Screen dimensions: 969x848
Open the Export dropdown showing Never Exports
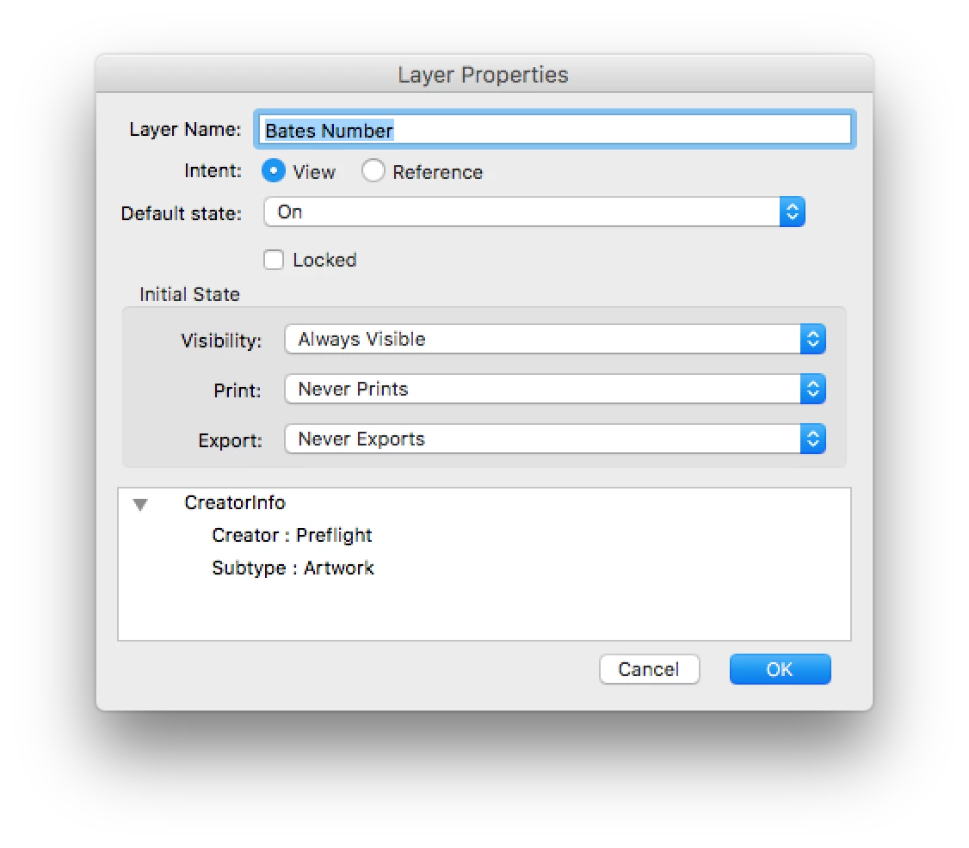(x=555, y=439)
